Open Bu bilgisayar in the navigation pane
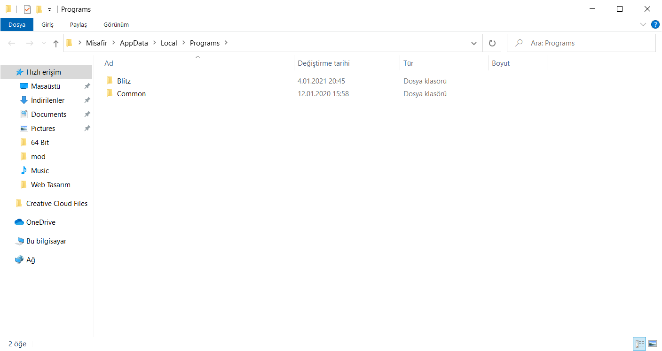 click(46, 241)
